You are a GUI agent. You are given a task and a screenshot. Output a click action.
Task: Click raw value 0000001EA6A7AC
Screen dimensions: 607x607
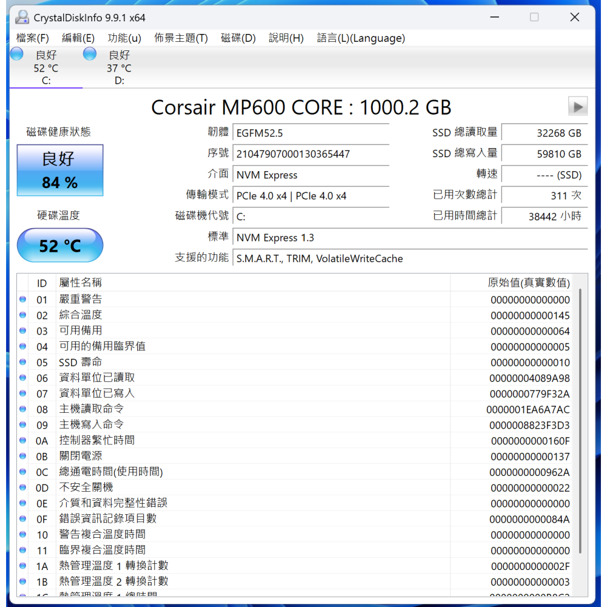[x=528, y=410]
